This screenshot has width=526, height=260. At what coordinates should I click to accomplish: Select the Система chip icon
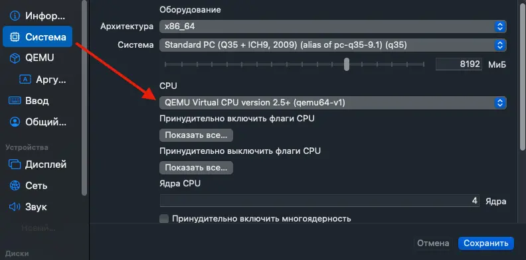(15, 37)
